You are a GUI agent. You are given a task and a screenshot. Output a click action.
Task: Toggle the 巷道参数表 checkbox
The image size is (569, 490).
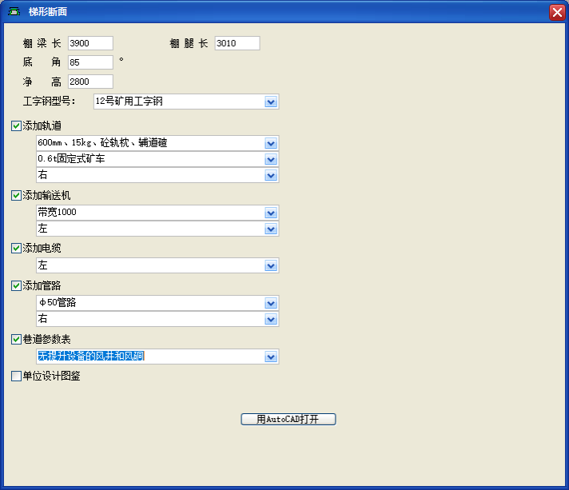(x=17, y=340)
